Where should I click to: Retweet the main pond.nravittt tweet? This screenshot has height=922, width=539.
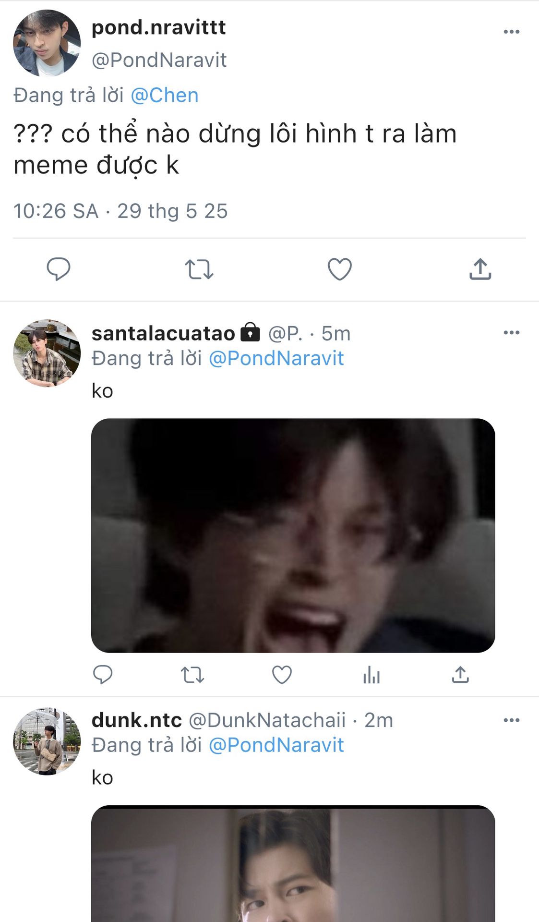pyautogui.click(x=199, y=269)
